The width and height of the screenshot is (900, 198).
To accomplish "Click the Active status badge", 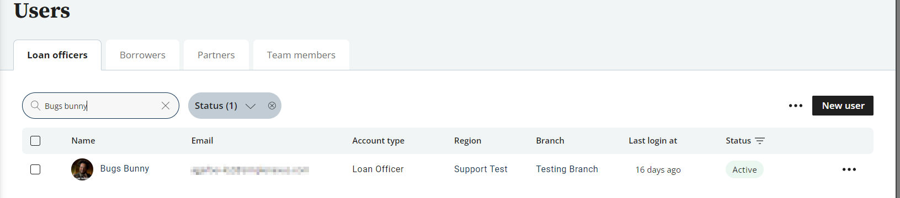I will pos(744,169).
